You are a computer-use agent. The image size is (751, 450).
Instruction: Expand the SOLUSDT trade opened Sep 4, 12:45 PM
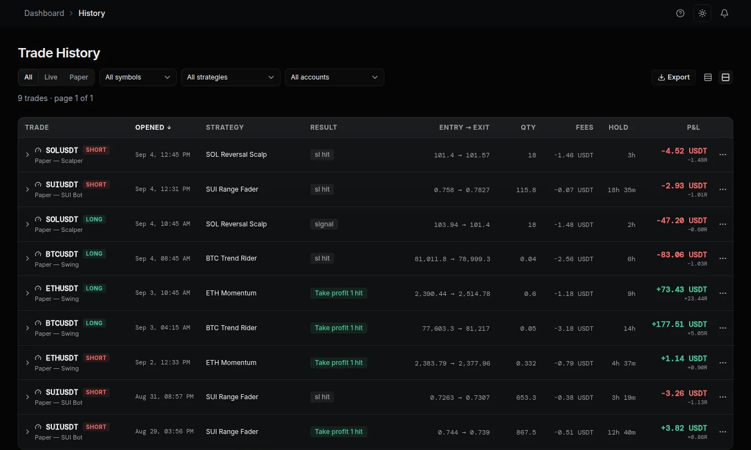click(x=28, y=155)
